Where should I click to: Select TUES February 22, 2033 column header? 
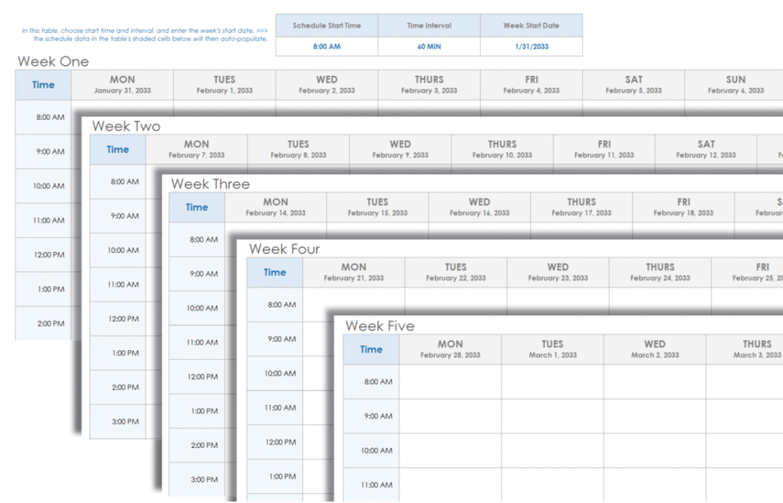coord(456,272)
